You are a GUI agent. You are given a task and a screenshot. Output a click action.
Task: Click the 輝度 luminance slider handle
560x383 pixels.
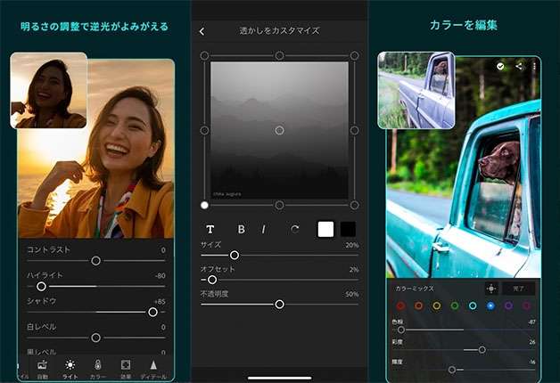[452, 370]
